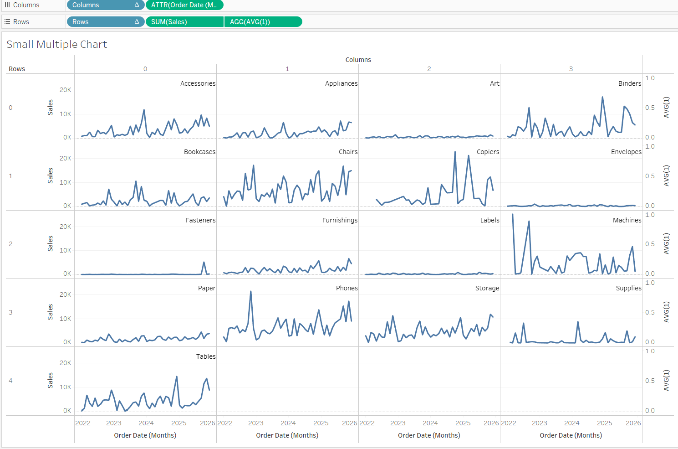Click the Columns shelf grid icon

7,5
